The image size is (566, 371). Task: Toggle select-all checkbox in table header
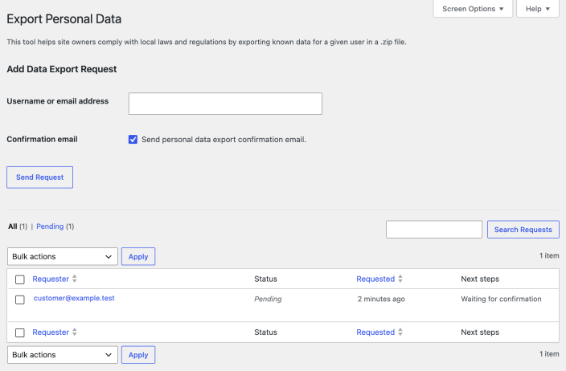coord(20,279)
